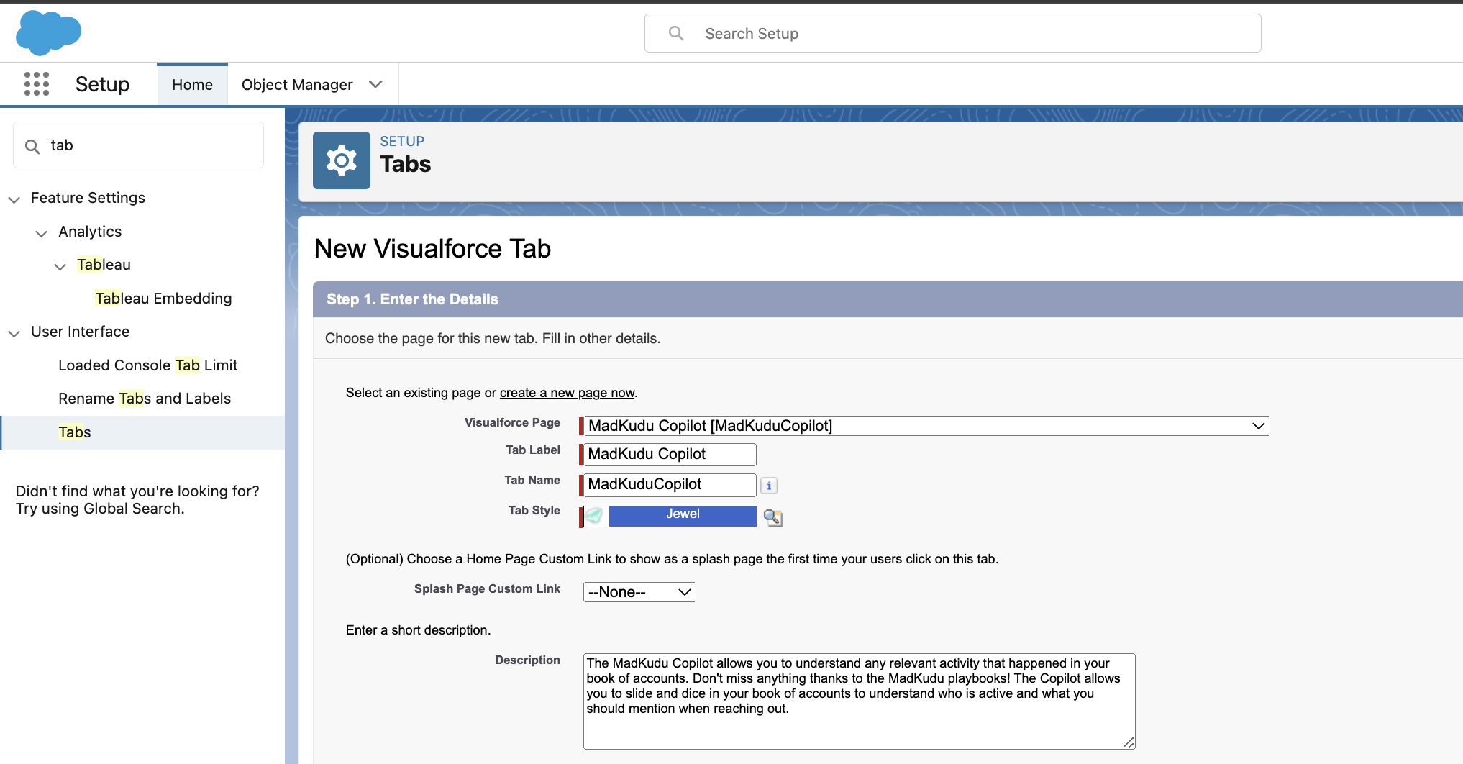Switch to the Object Manager tab
Screen dimensions: 1463x764
(x=297, y=85)
